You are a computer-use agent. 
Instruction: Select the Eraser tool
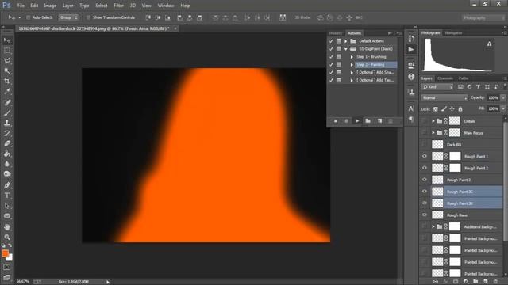pyautogui.click(x=7, y=143)
